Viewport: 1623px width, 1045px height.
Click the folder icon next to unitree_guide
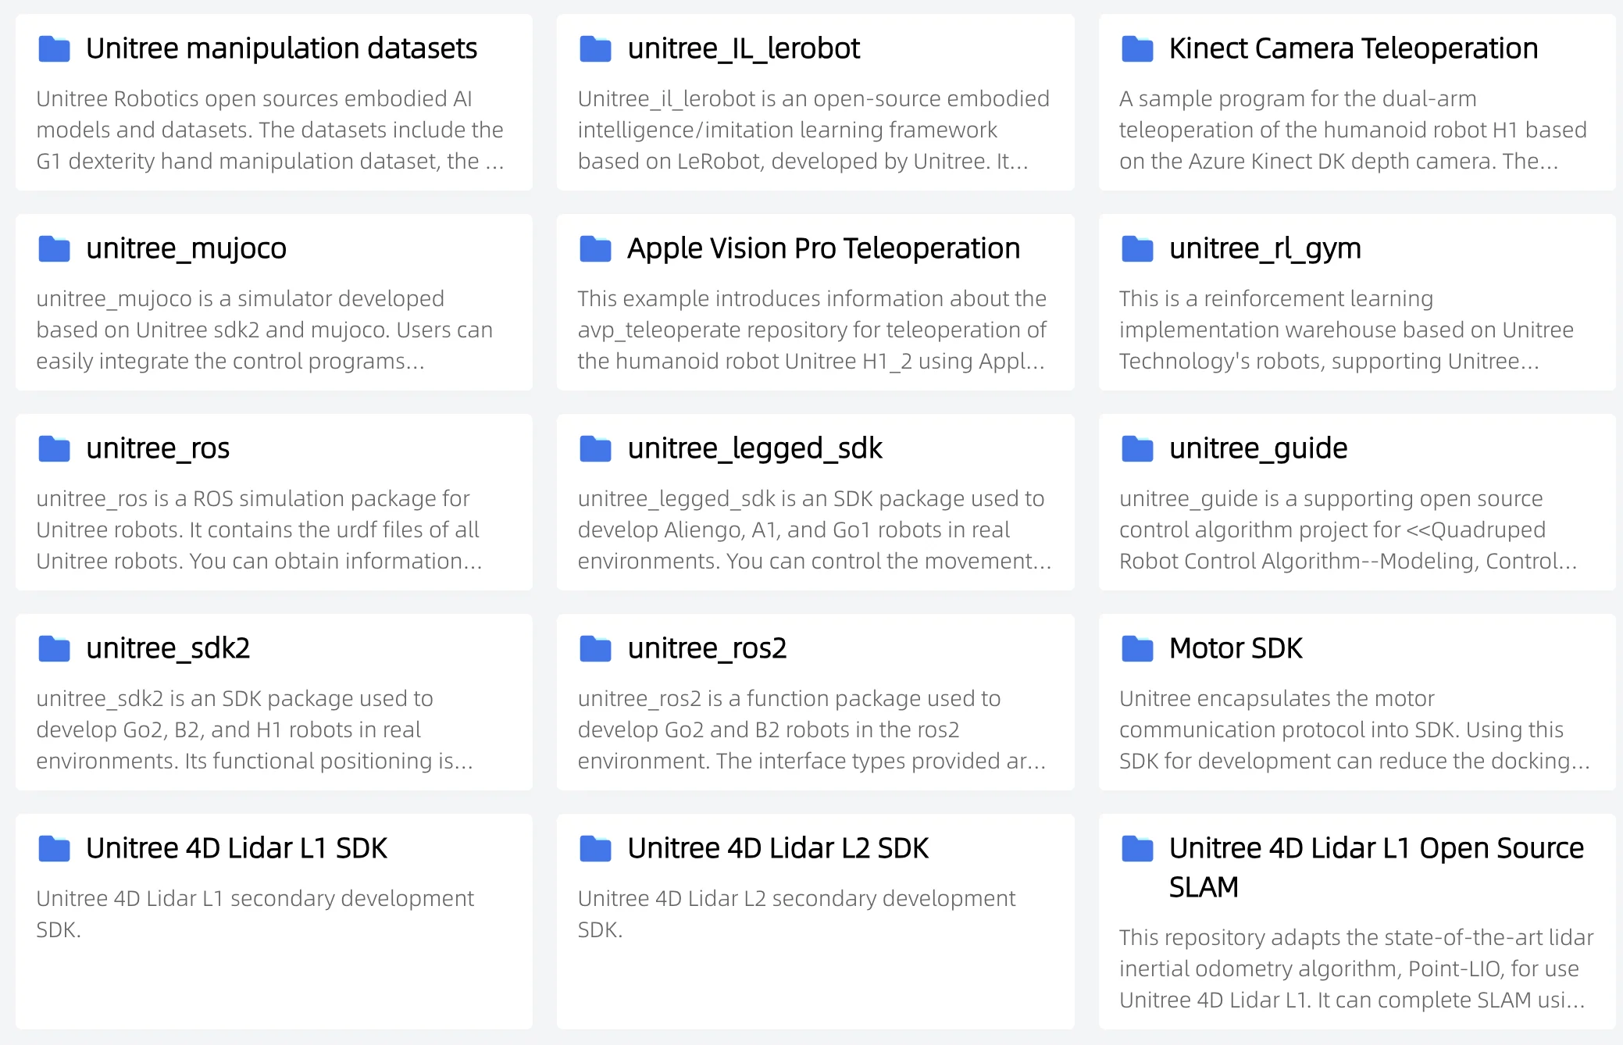(x=1136, y=448)
